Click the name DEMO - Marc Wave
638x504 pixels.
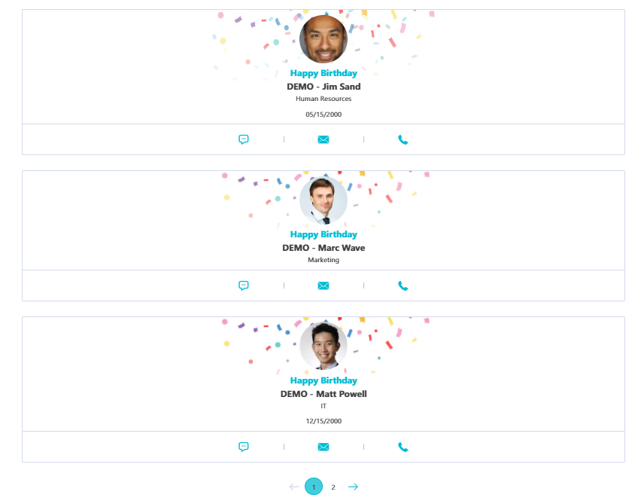[324, 248]
